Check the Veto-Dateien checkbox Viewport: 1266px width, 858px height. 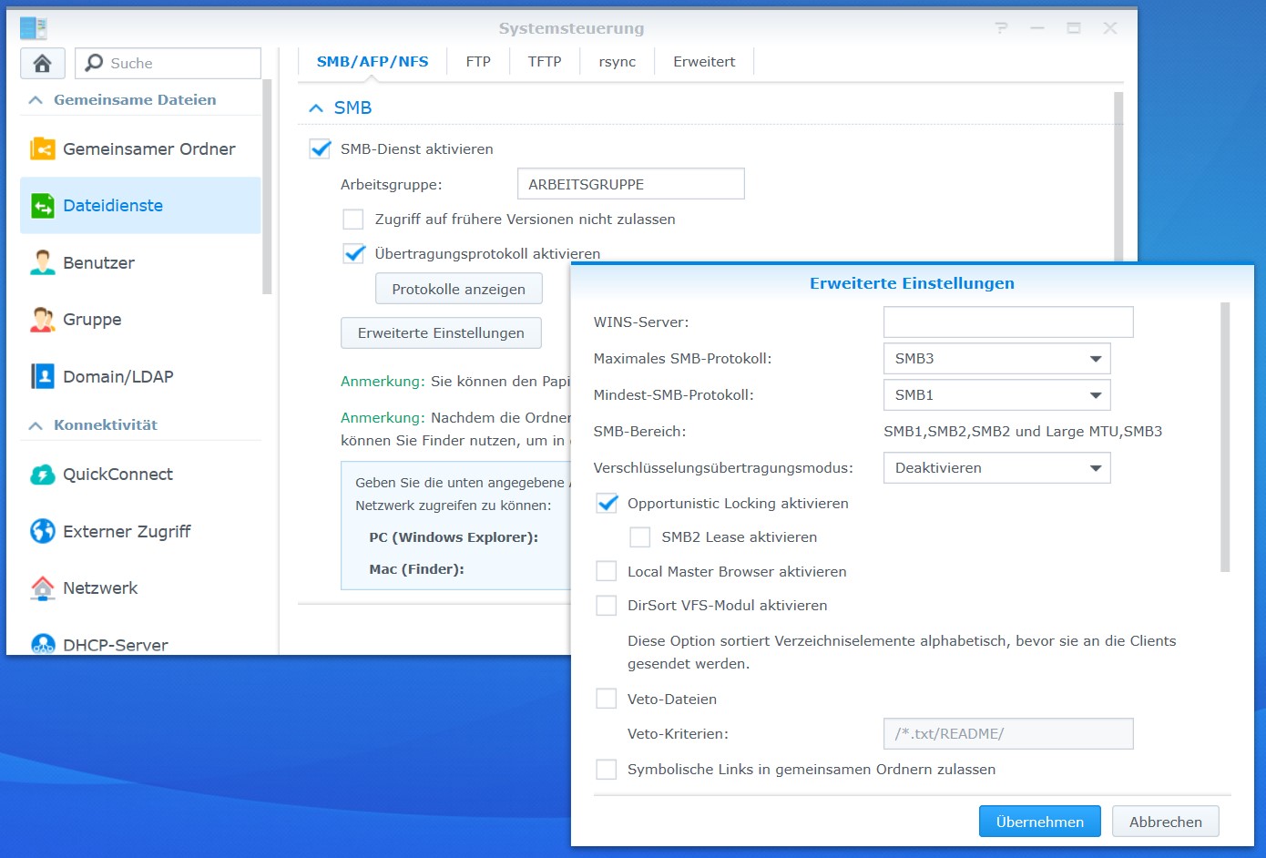tap(607, 700)
